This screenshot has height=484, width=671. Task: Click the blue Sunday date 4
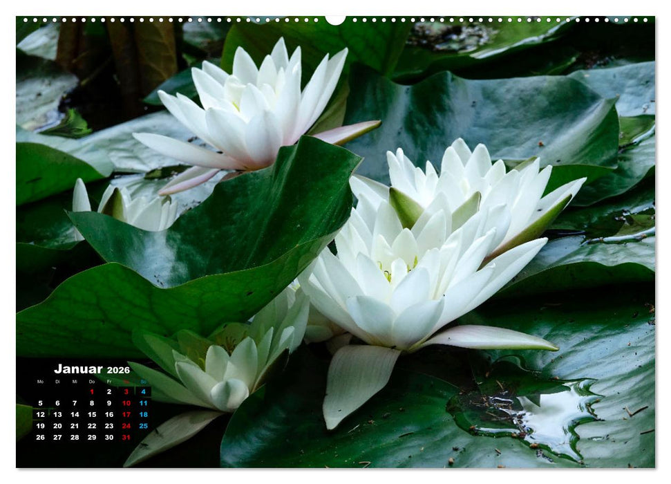[143, 392]
